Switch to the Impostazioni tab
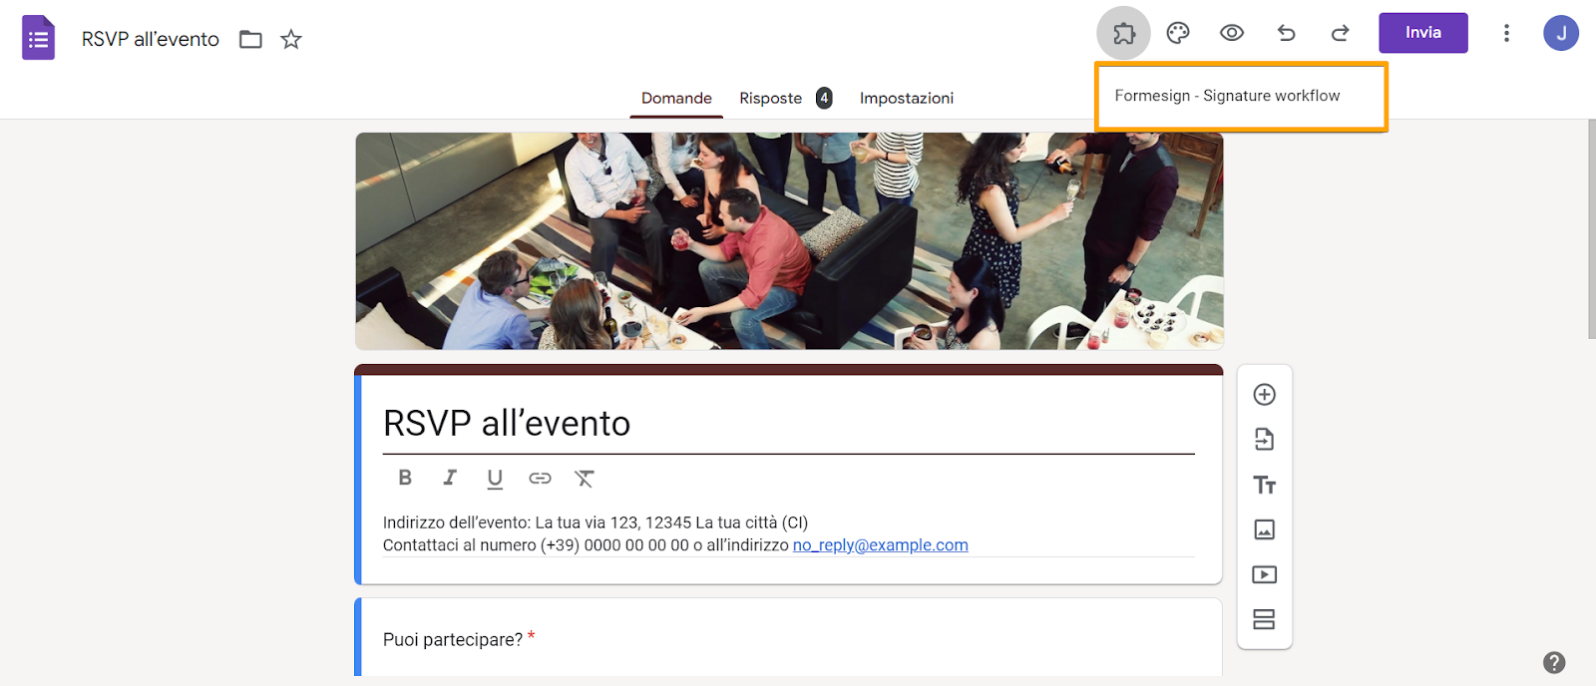Image resolution: width=1596 pixels, height=686 pixels. [x=907, y=98]
